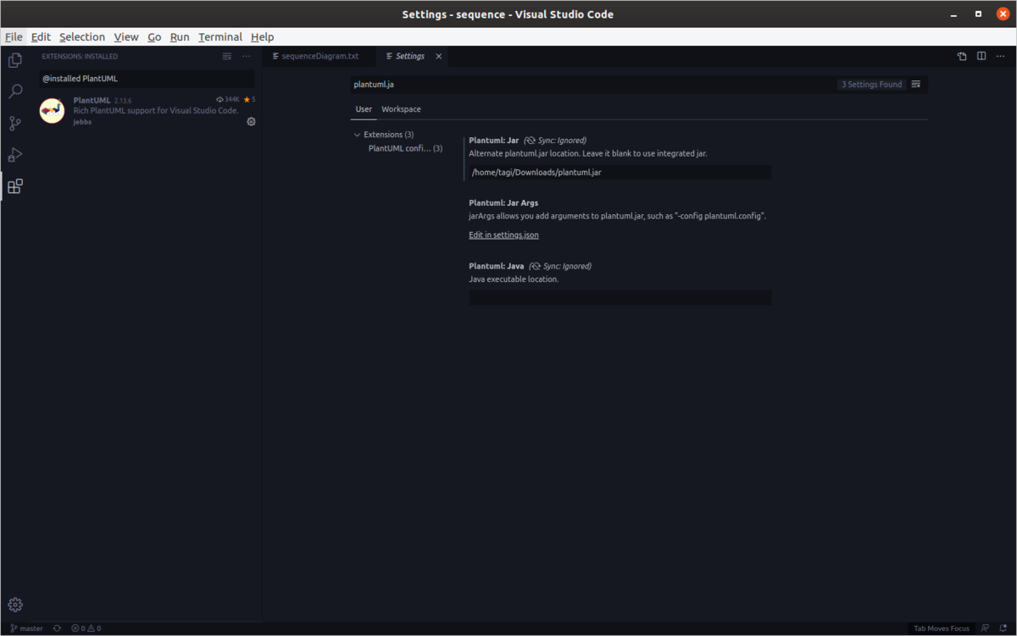
Task: Open the feedback icon in the status bar
Action: pyautogui.click(x=985, y=628)
